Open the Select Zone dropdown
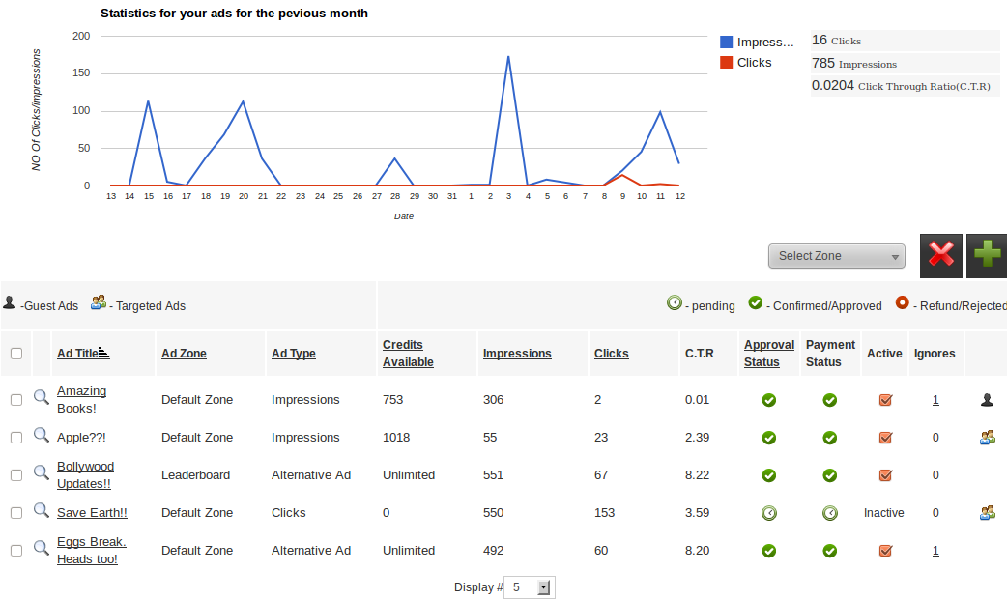The height and width of the screenshot is (600, 1007). [835, 255]
